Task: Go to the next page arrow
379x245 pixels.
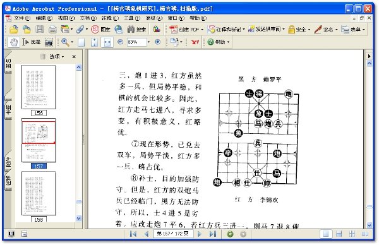Action: pyautogui.click(x=200, y=234)
